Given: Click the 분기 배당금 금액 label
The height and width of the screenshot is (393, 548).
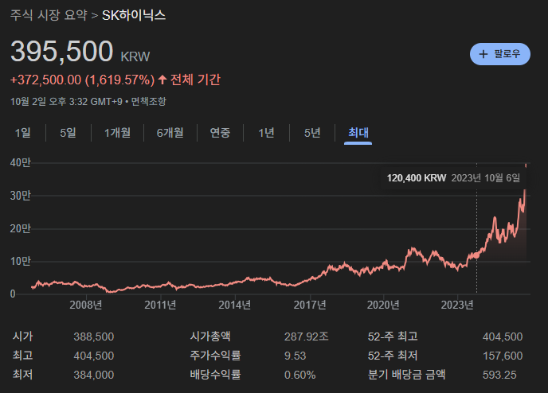Looking at the screenshot, I should 406,375.
